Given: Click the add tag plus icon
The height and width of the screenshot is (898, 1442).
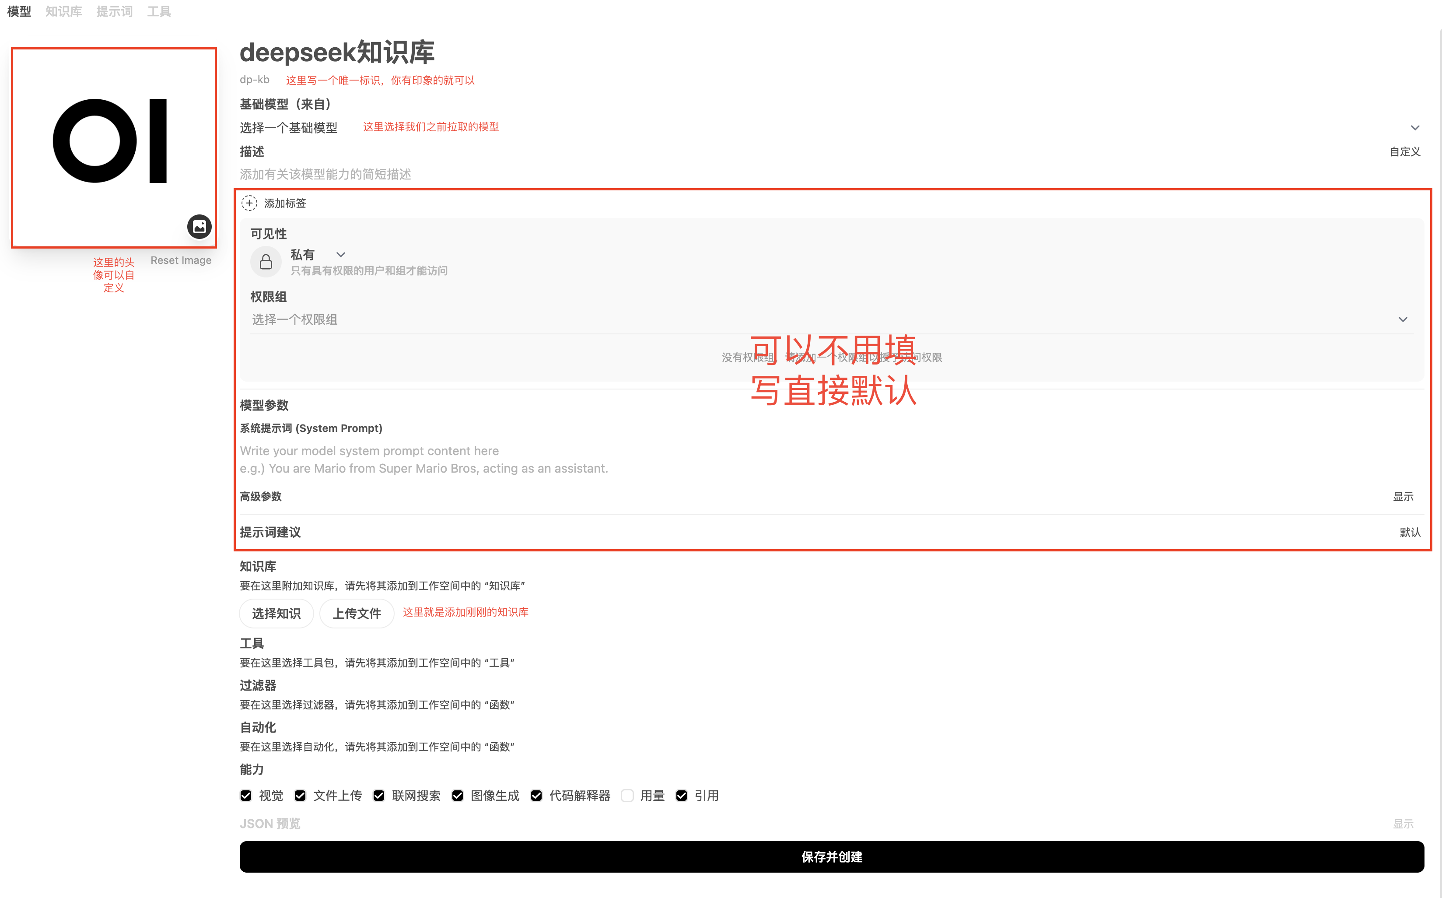Looking at the screenshot, I should [x=249, y=203].
